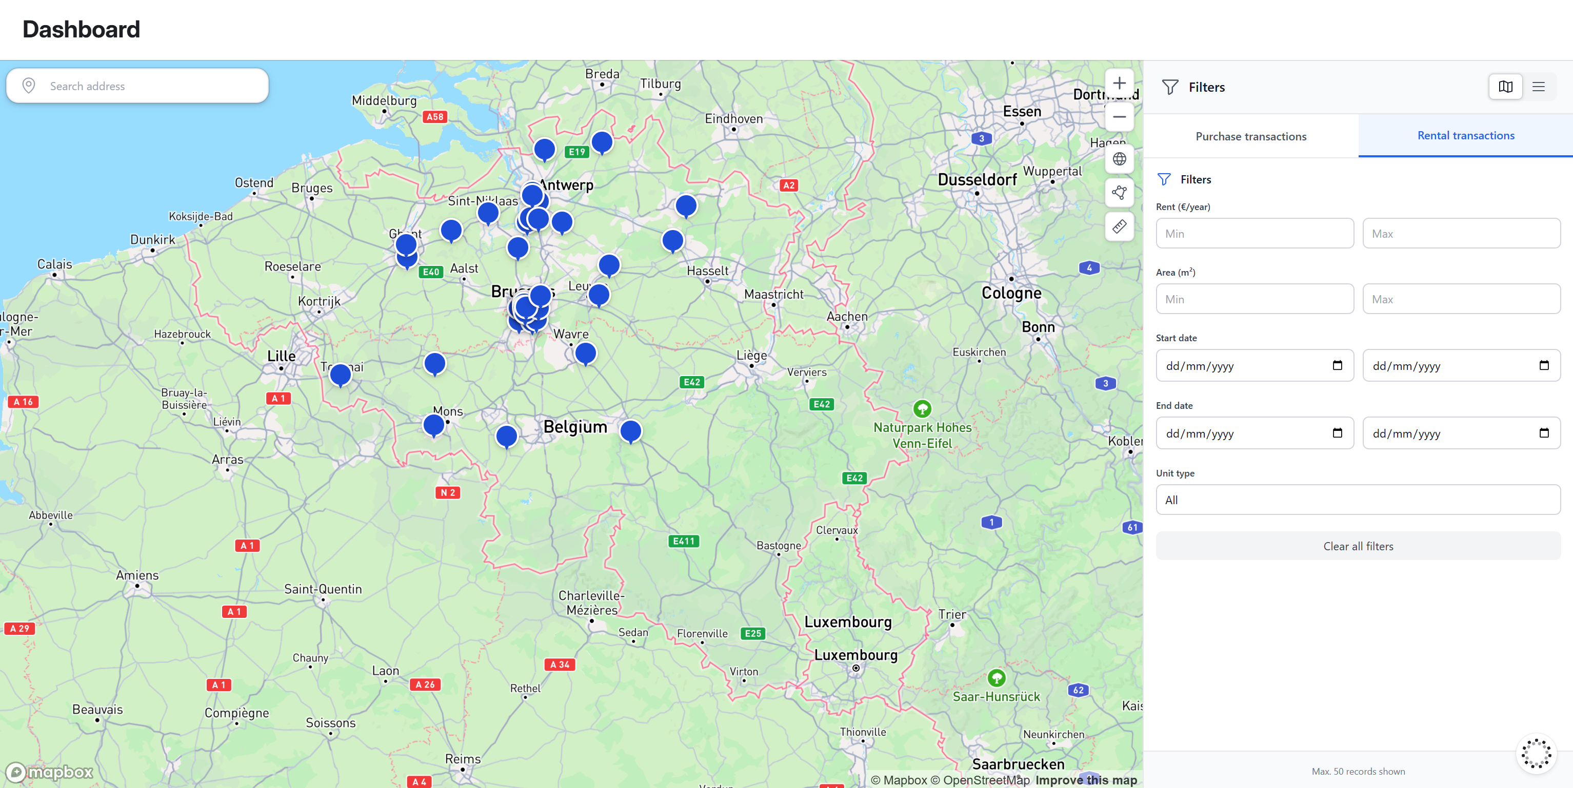Click the 'Max. 50 records shown' text
The width and height of the screenshot is (1573, 788).
pyautogui.click(x=1358, y=772)
